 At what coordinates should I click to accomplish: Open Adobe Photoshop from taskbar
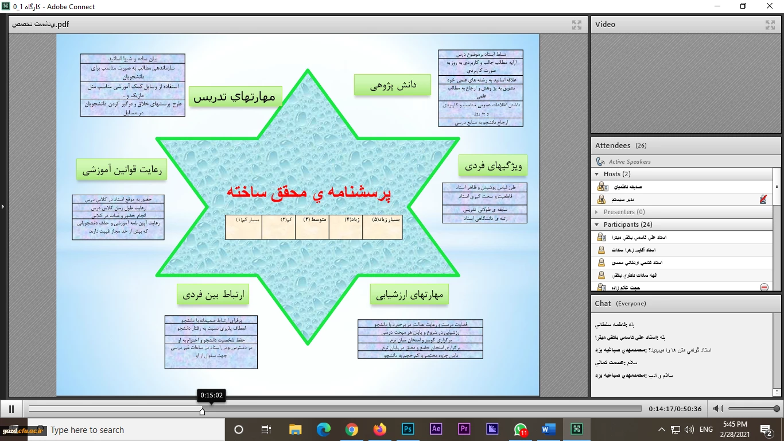pyautogui.click(x=408, y=429)
